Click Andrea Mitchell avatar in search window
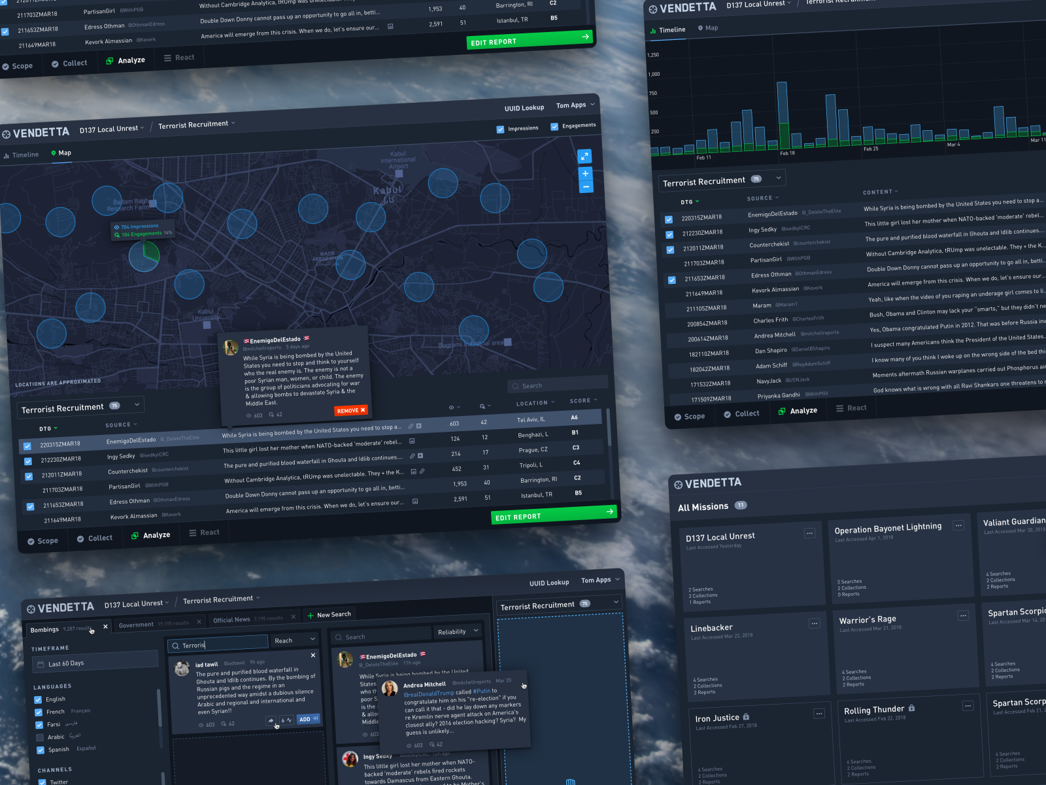 click(x=390, y=688)
